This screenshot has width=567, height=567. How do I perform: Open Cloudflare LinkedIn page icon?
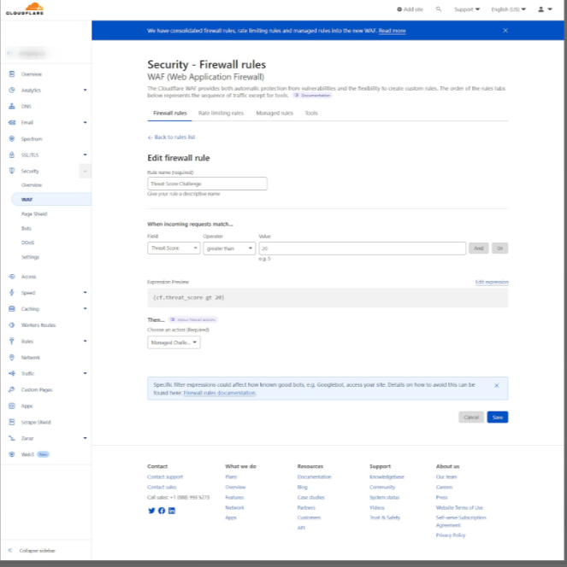172,511
